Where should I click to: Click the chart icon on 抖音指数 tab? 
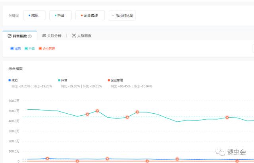tap(10, 36)
